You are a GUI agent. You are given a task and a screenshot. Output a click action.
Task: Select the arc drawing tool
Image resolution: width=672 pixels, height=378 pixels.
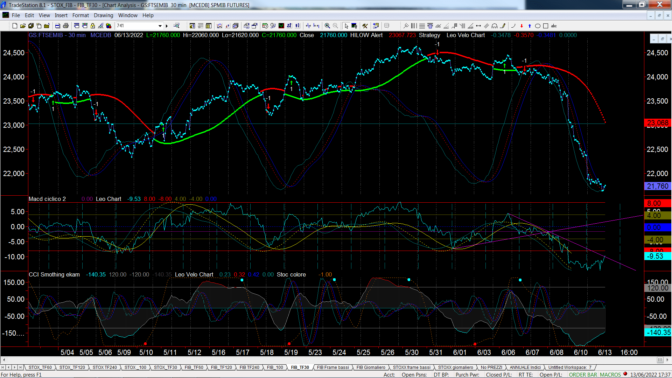click(x=513, y=26)
